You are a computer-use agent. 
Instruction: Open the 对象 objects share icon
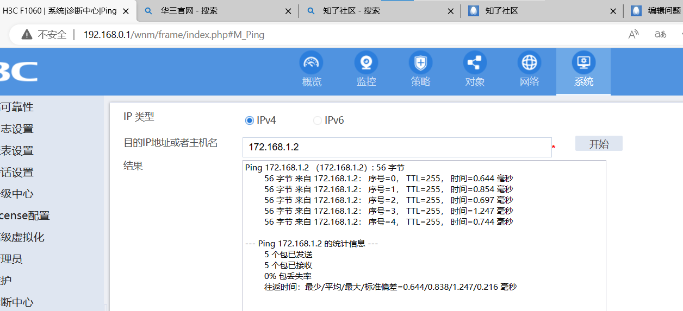475,63
